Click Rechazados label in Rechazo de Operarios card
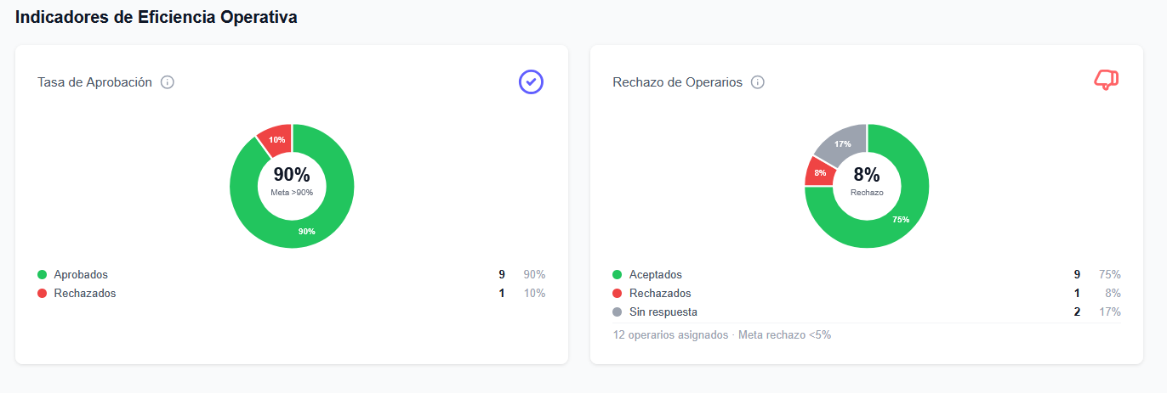The height and width of the screenshot is (393, 1167). 660,294
